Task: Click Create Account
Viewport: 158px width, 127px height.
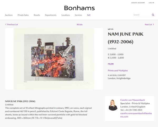Action: 138,3
